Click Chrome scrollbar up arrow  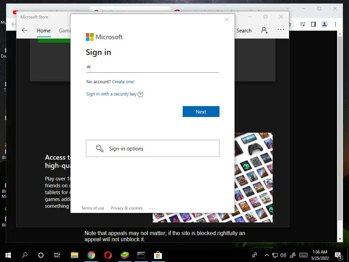[340, 34]
